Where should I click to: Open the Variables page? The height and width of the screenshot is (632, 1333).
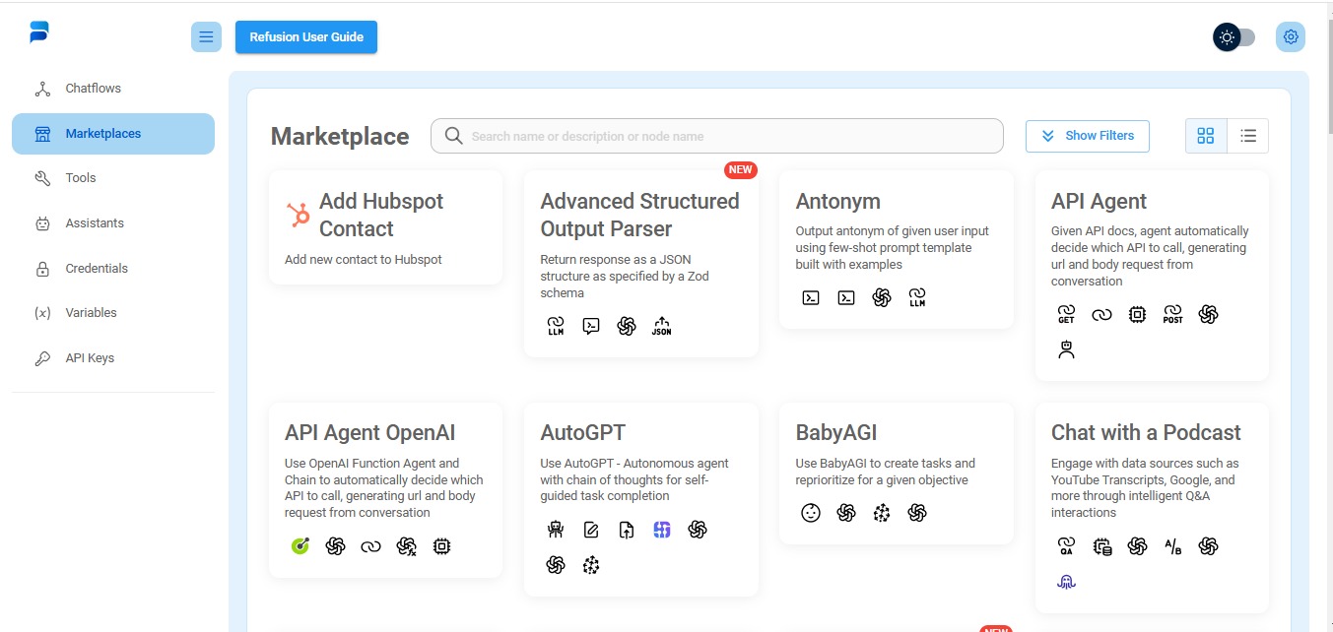pos(91,313)
